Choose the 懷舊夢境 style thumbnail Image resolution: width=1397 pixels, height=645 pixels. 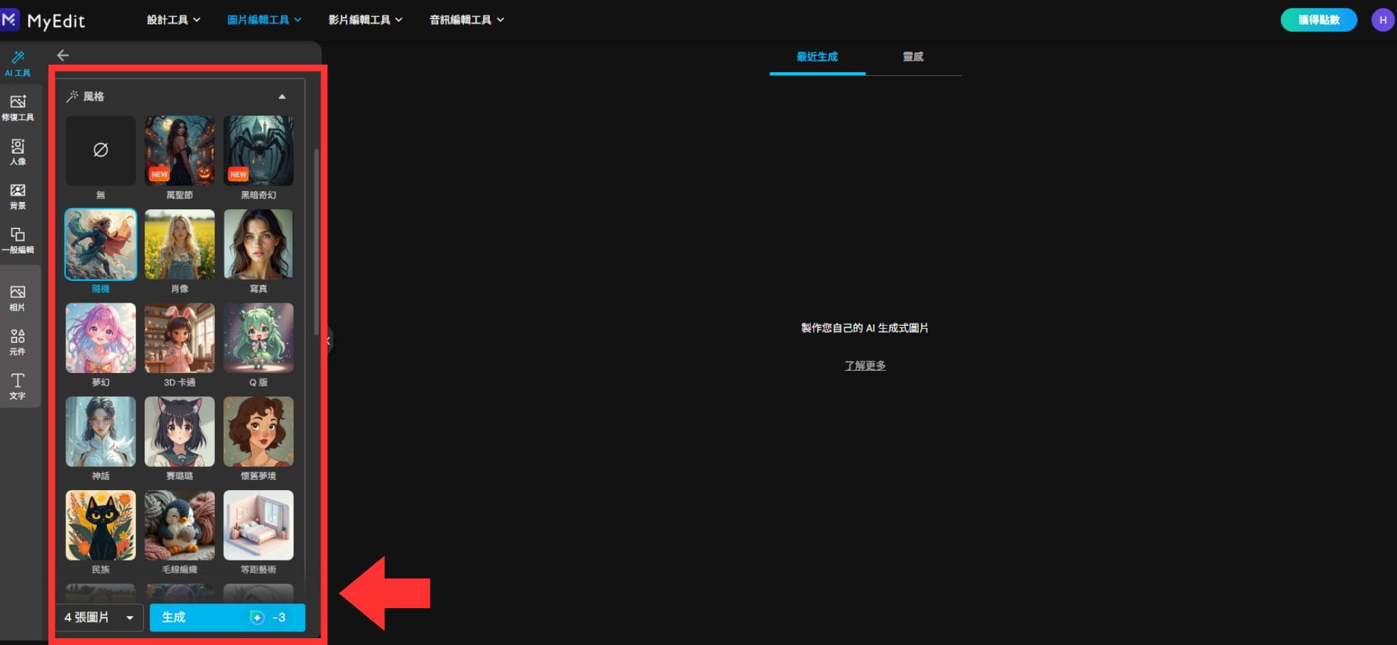[x=259, y=432]
